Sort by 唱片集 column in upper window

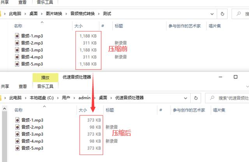click(x=215, y=26)
